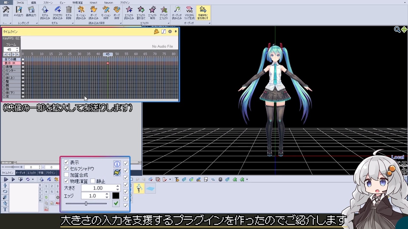Expand the 体(上) timeline group

[4, 78]
